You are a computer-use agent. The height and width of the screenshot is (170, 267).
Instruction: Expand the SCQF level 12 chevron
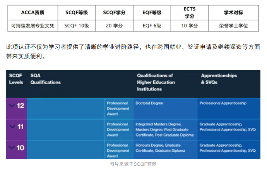pyautogui.click(x=12, y=106)
